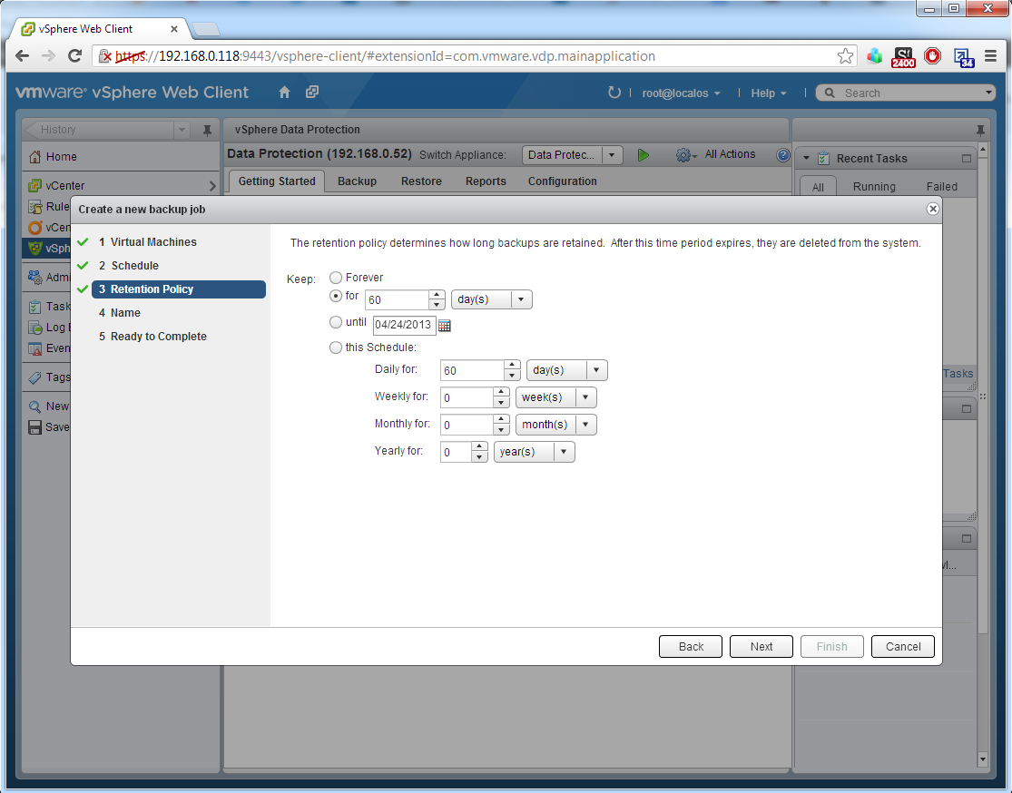This screenshot has width=1012, height=793.
Task: Click the blue help question mark icon
Action: (783, 155)
